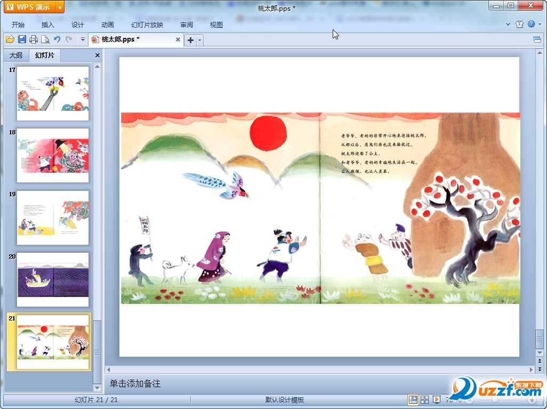Click the Open file folder icon
This screenshot has width=547, height=409.
point(10,39)
